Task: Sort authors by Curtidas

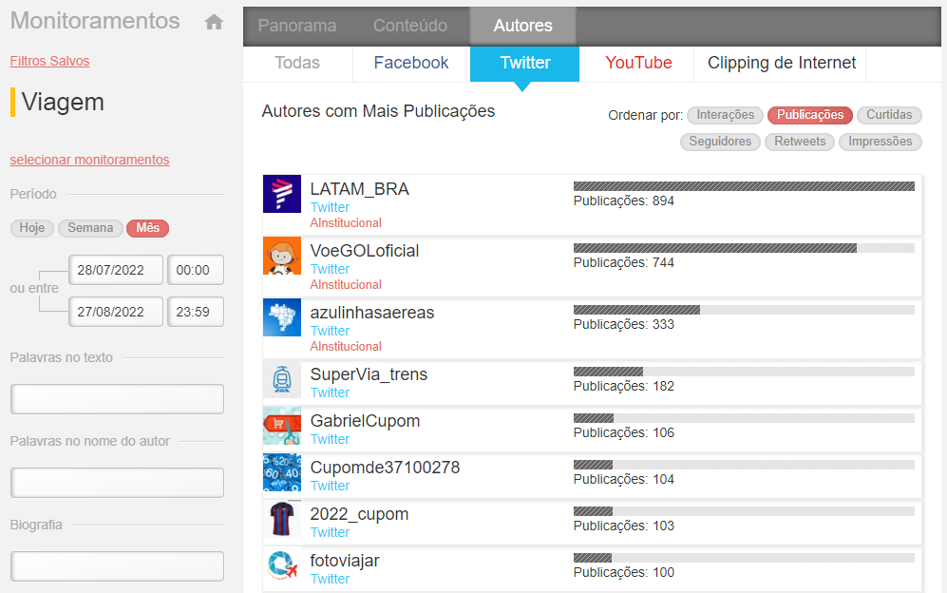Action: tap(889, 115)
